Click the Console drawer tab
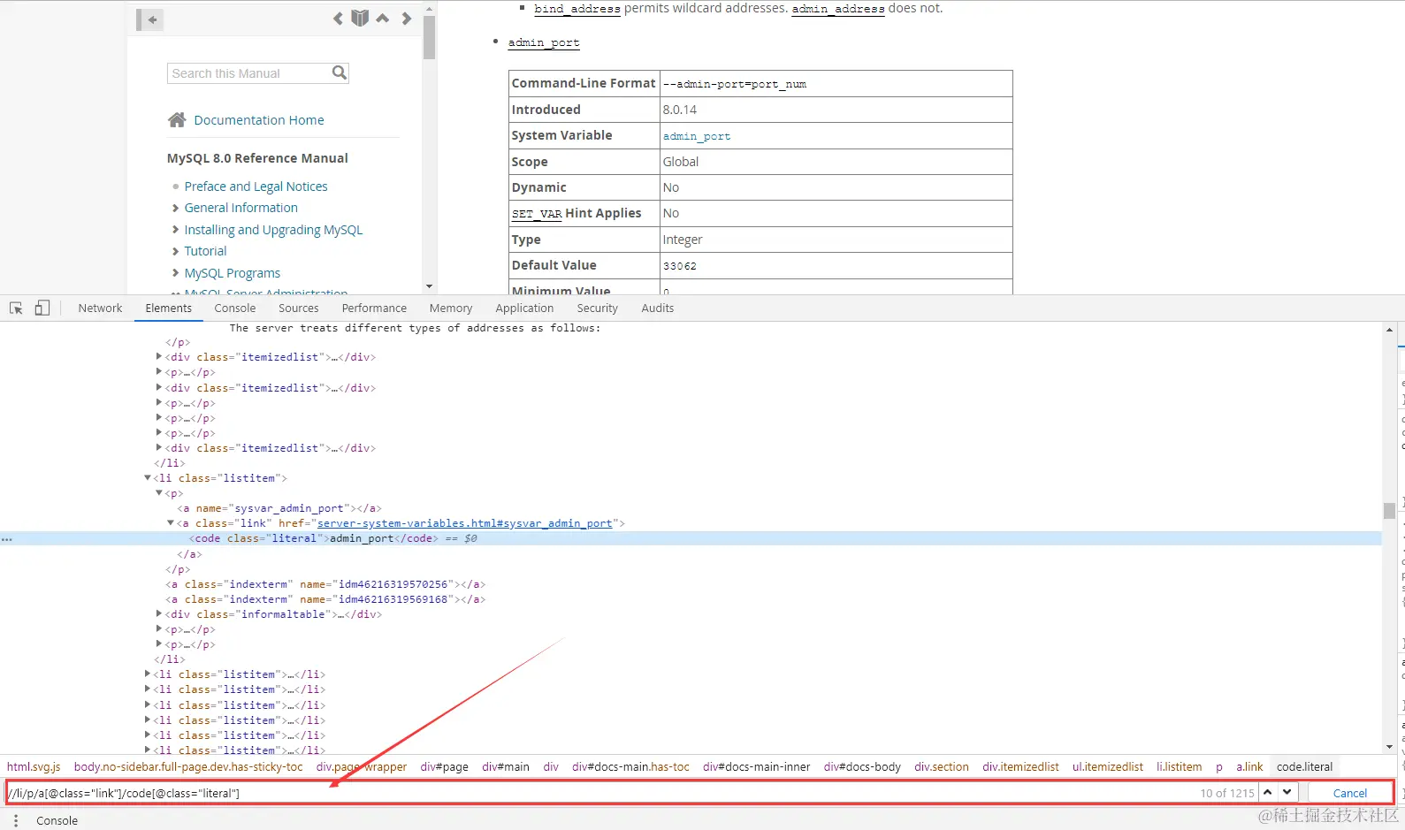The image size is (1405, 830). pos(57,821)
